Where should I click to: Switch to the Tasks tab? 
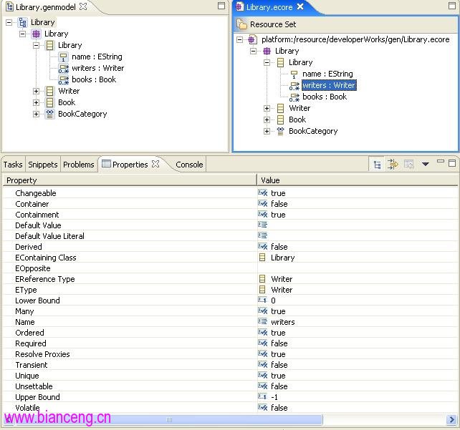(x=13, y=165)
